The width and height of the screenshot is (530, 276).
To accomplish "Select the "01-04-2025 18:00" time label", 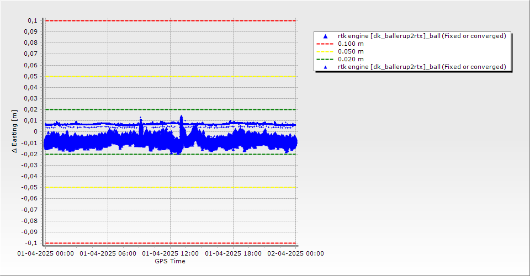I will tap(233, 253).
